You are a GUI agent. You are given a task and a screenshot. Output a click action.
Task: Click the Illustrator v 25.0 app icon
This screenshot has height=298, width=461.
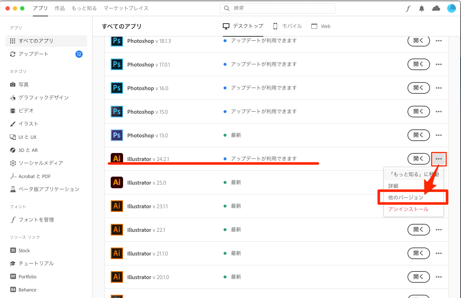click(x=117, y=182)
